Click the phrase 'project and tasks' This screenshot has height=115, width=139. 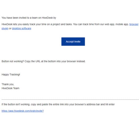click(62, 24)
